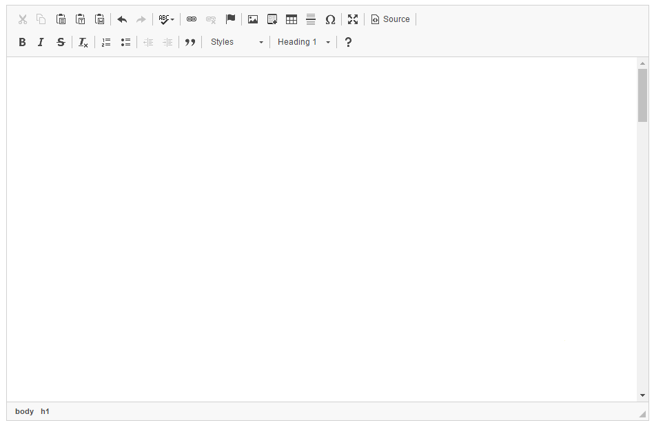Toggle bold formatting
The height and width of the screenshot is (425, 654).
(x=23, y=42)
